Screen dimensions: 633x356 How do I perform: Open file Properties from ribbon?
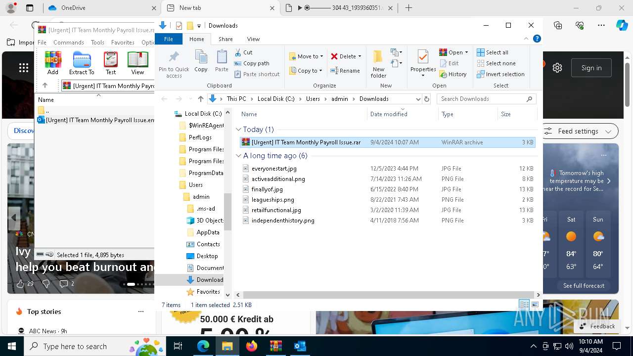tap(423, 63)
